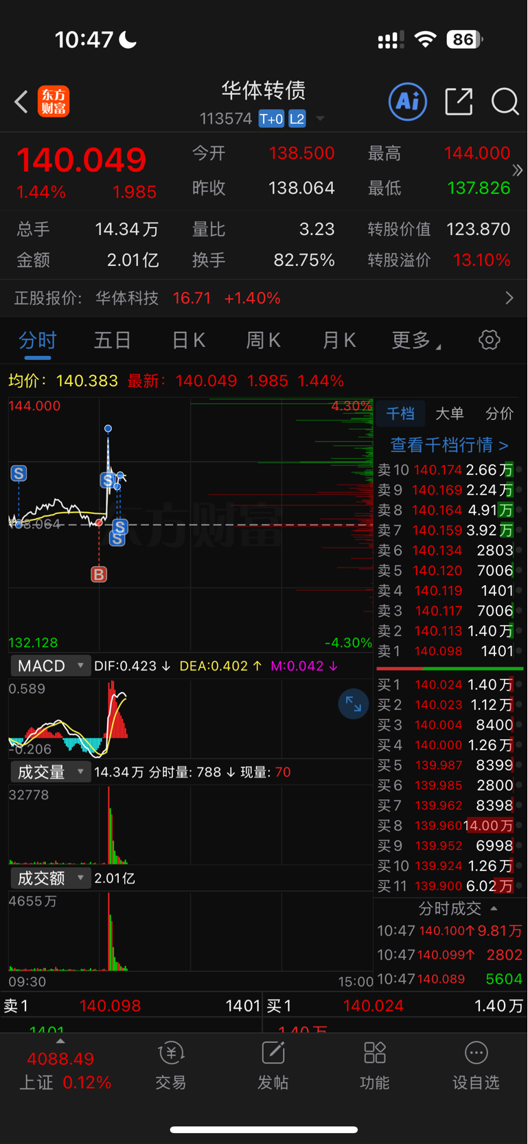The width and height of the screenshot is (528, 1144).
Task: Open the 发帖 post icon
Action: (x=273, y=1066)
